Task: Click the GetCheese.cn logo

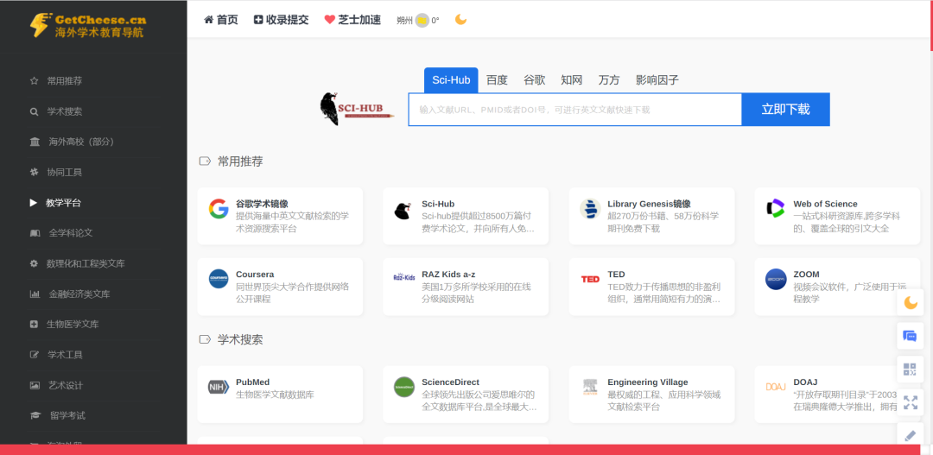Action: [87, 25]
